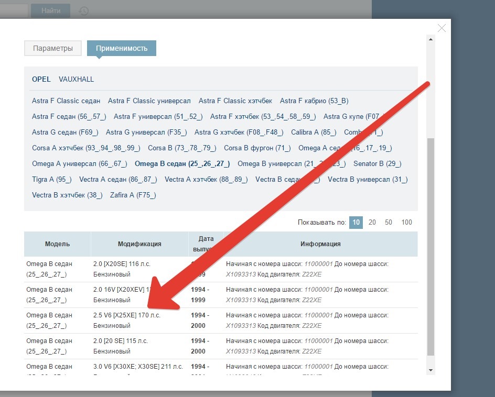The height and width of the screenshot is (397, 495).
Task: Click the Информация column header
Action: 320,244
